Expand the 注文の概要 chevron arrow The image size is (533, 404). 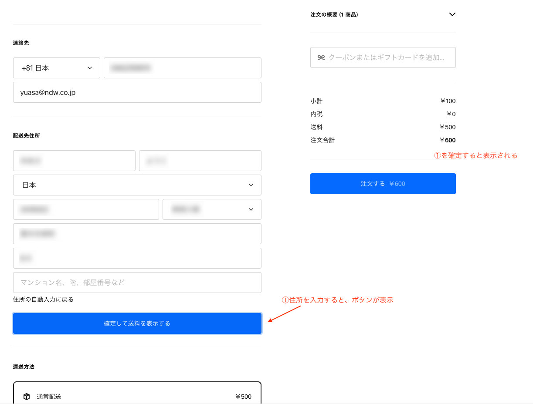point(452,14)
